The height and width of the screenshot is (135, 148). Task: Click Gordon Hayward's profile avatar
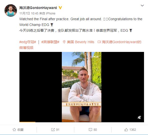(11, 10)
